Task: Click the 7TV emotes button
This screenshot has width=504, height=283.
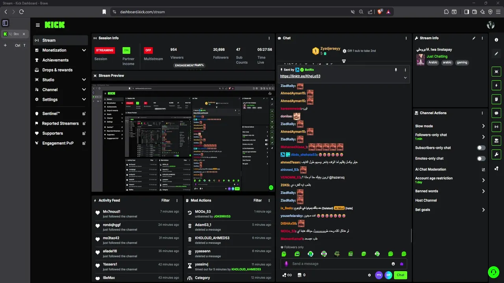Action: (x=379, y=275)
